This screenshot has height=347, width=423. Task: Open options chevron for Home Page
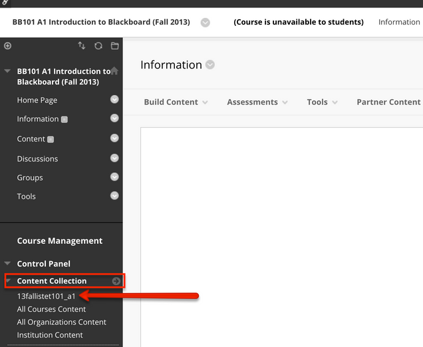coord(114,100)
